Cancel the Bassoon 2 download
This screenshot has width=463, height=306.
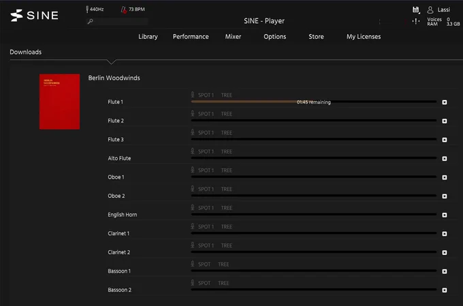(445, 290)
